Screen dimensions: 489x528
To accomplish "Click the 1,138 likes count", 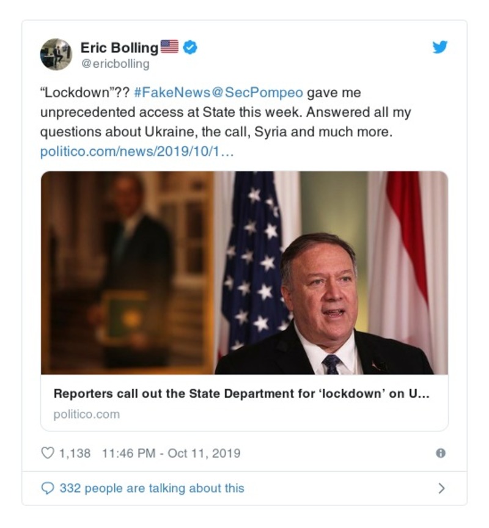I will click(x=75, y=453).
